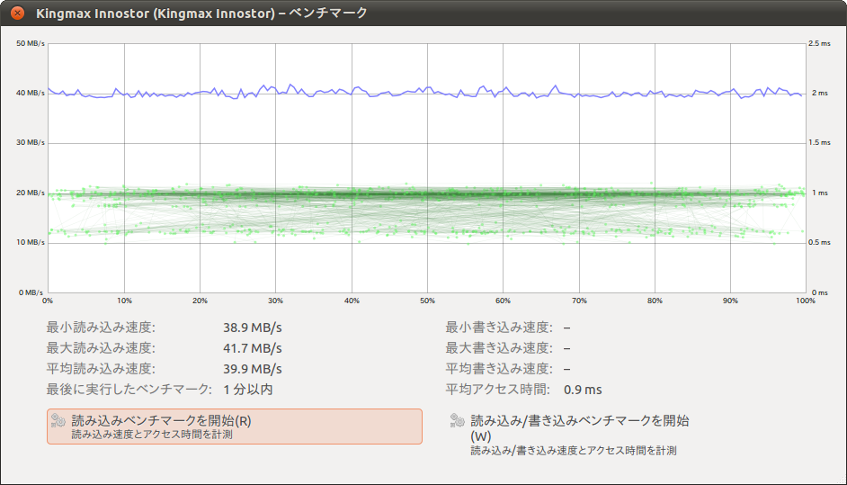Click the 2.5 ms right axis label

click(819, 43)
